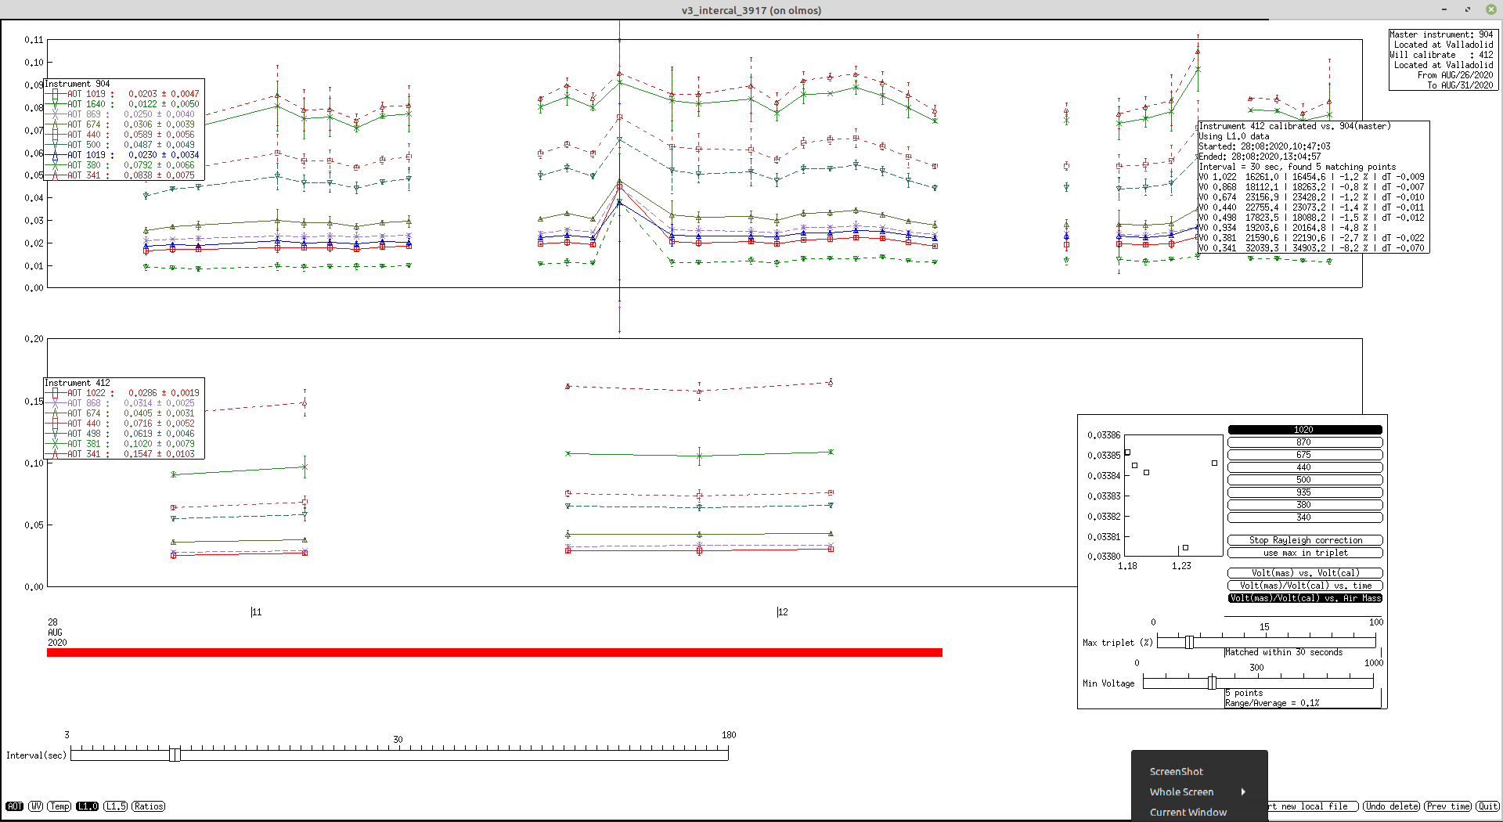Viewport: 1503px width, 822px height.
Task: Select the 935 wavelength channel
Action: pyautogui.click(x=1305, y=492)
